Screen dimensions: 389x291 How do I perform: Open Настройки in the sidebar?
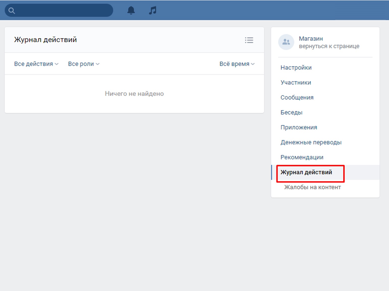(x=296, y=68)
